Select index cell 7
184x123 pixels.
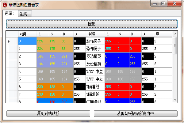pyautogui.click(x=27, y=94)
